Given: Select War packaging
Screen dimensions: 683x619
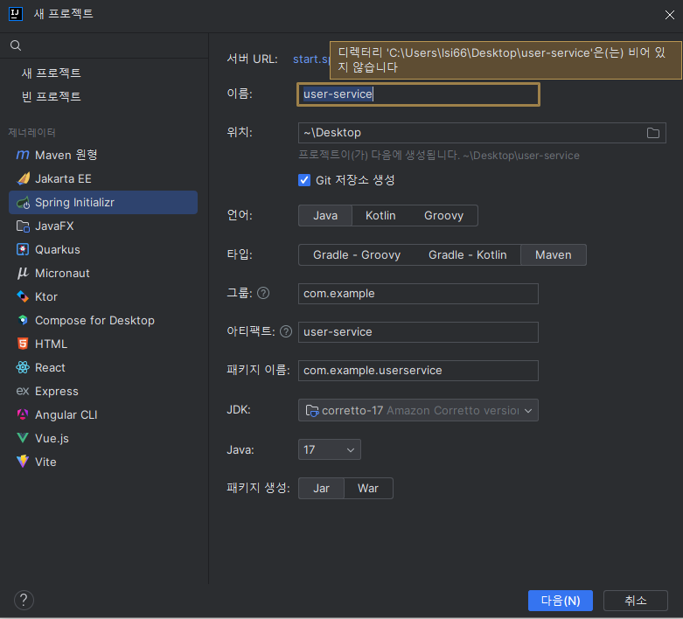Looking at the screenshot, I should (x=368, y=489).
